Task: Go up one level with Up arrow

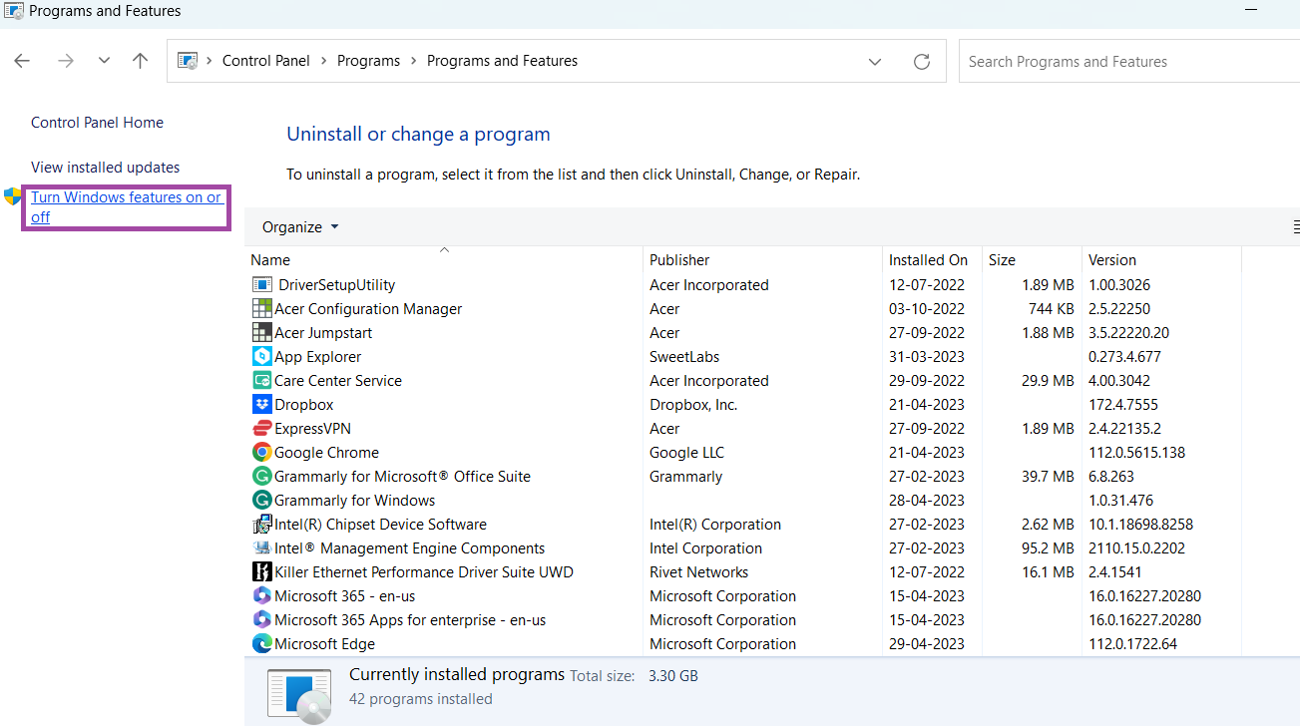Action: [x=140, y=61]
